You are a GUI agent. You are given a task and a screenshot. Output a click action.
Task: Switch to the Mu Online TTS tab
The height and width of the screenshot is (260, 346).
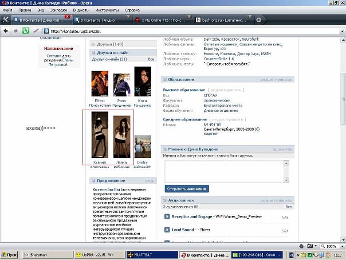tap(163, 20)
